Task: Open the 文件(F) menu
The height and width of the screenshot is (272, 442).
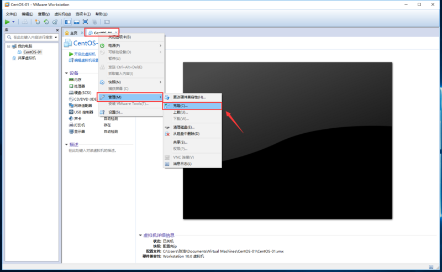Action: 11,14
